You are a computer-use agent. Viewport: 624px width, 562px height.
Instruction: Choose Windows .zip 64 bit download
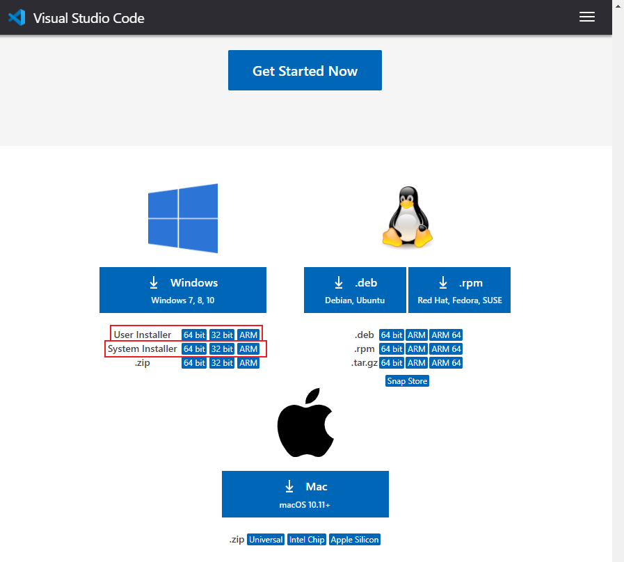(194, 362)
